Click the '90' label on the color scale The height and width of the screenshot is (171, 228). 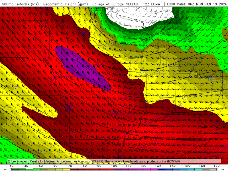[99, 166]
